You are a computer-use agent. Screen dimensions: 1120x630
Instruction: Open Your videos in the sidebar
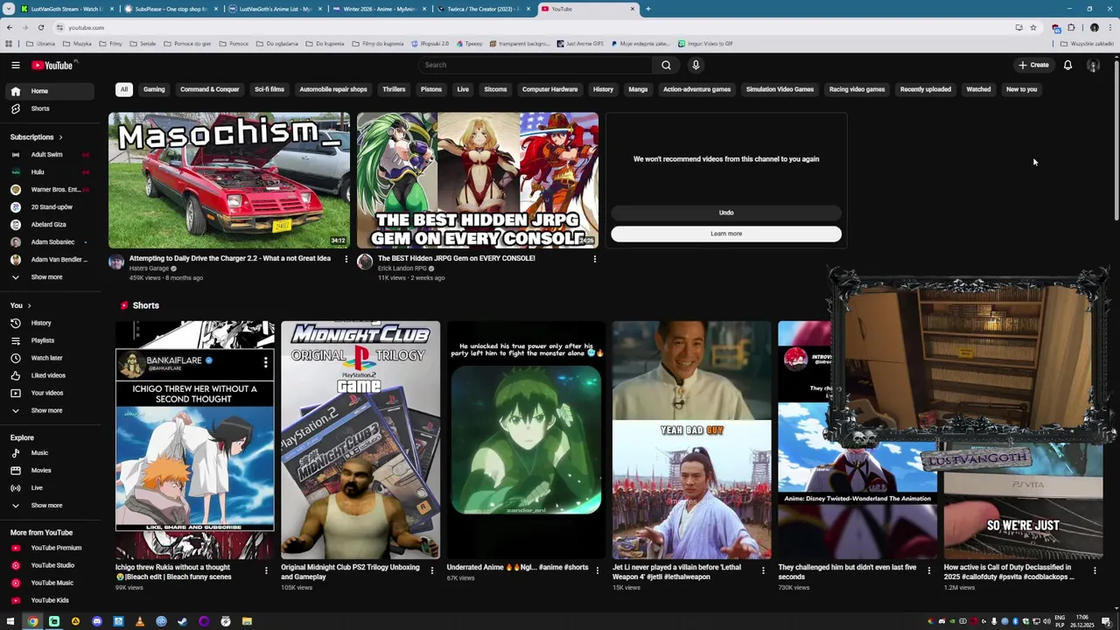[54, 393]
